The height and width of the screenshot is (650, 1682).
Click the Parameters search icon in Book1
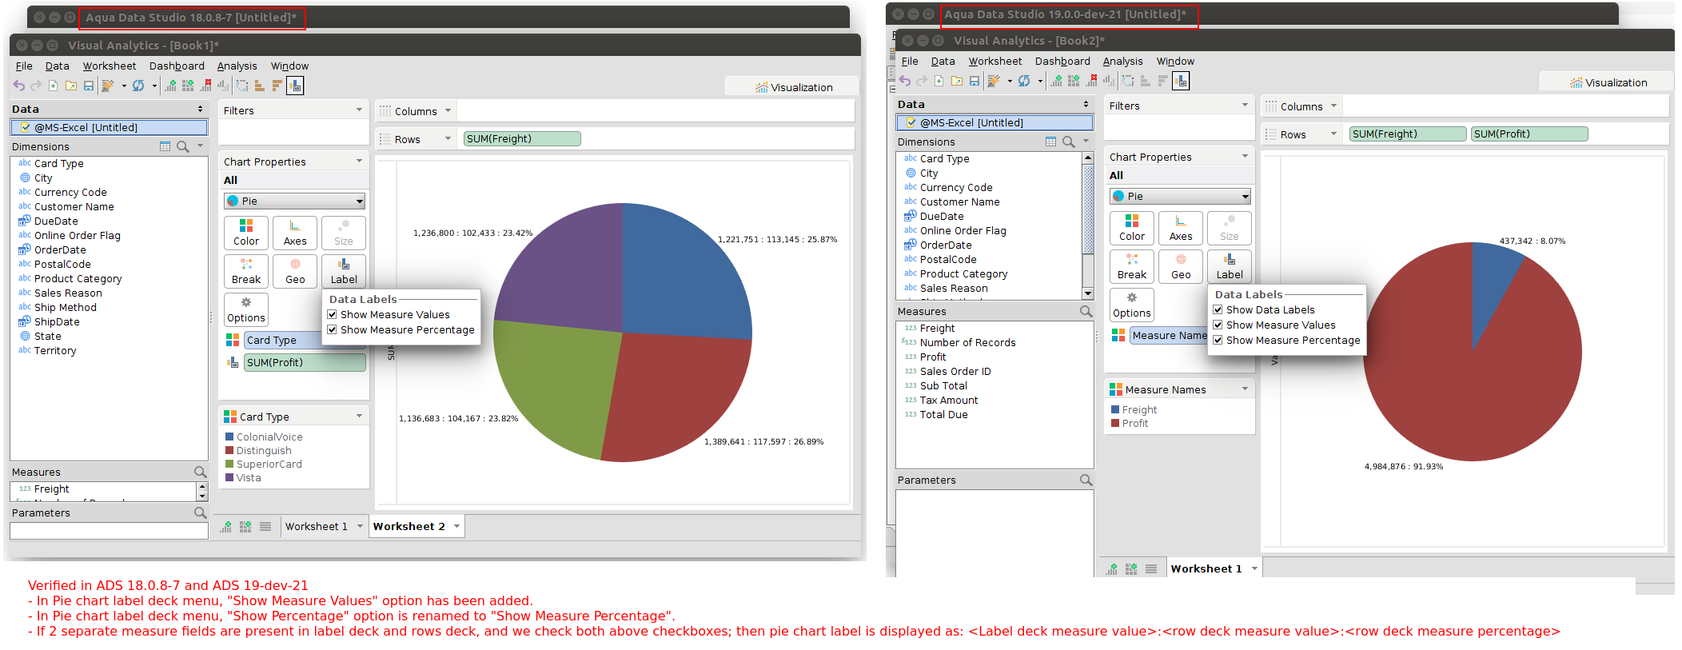click(x=200, y=512)
